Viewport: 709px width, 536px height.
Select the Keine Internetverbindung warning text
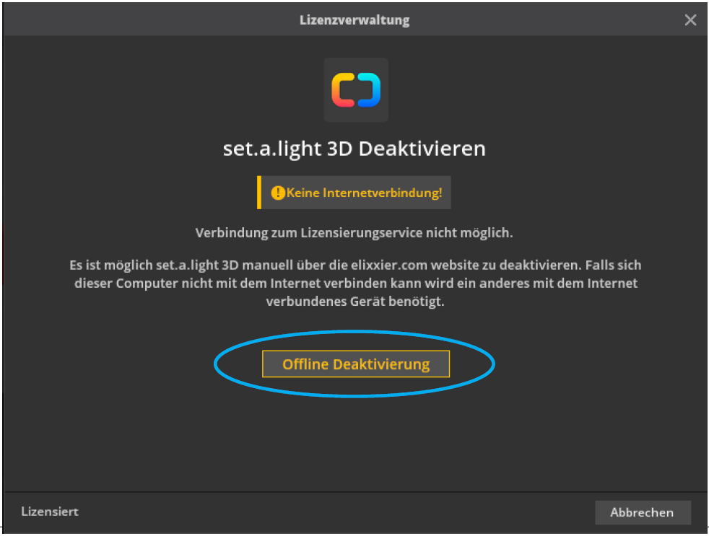click(x=364, y=193)
